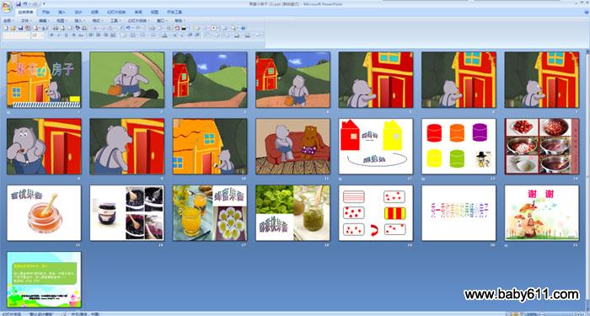
Task: Select slide 13, colored jam cylinders
Action: [x=459, y=147]
